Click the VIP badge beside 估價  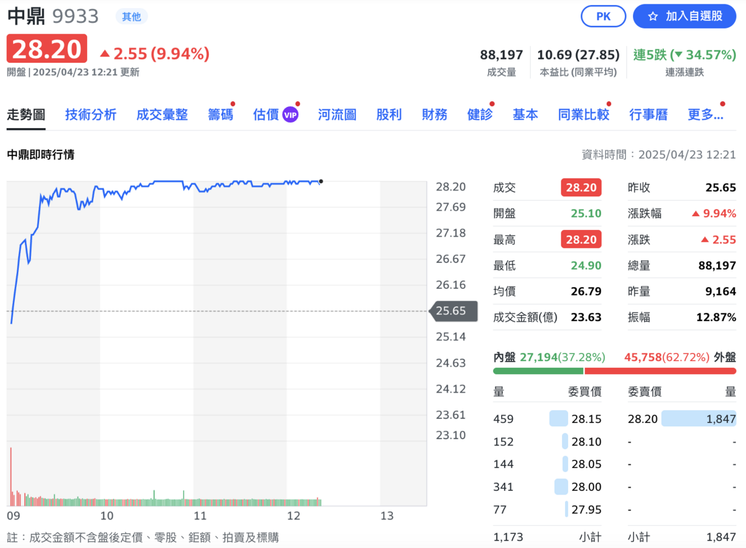click(x=290, y=115)
